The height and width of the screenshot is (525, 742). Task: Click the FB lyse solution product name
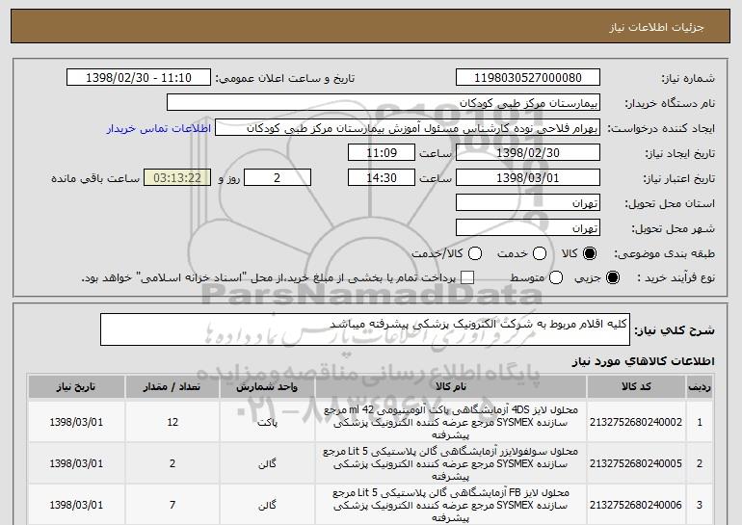point(451,505)
